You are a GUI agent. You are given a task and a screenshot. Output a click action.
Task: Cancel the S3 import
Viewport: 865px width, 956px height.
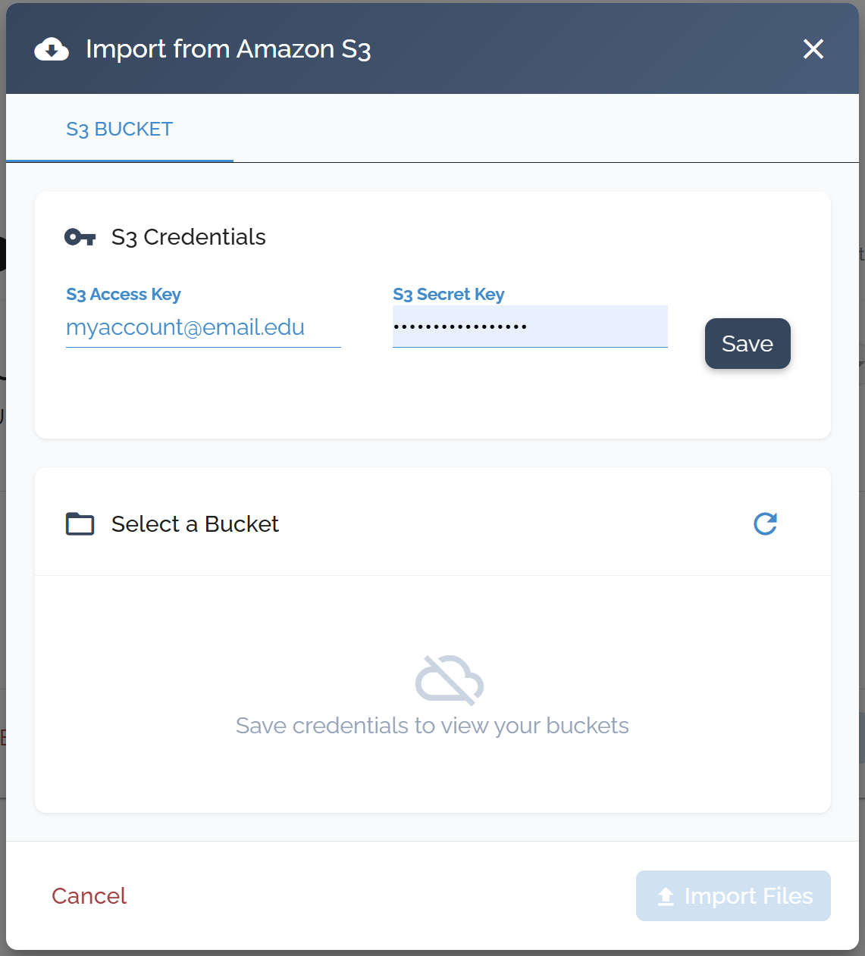tap(89, 895)
